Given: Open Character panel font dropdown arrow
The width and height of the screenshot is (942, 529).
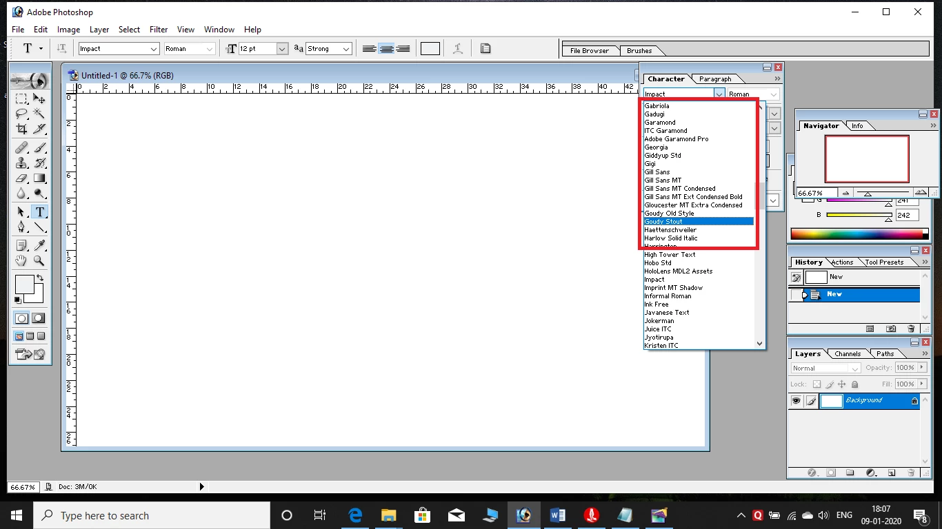Looking at the screenshot, I should point(719,94).
